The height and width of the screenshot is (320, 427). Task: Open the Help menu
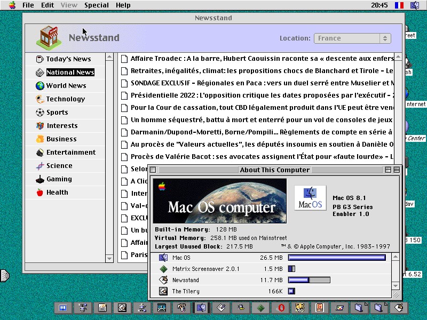click(x=123, y=5)
